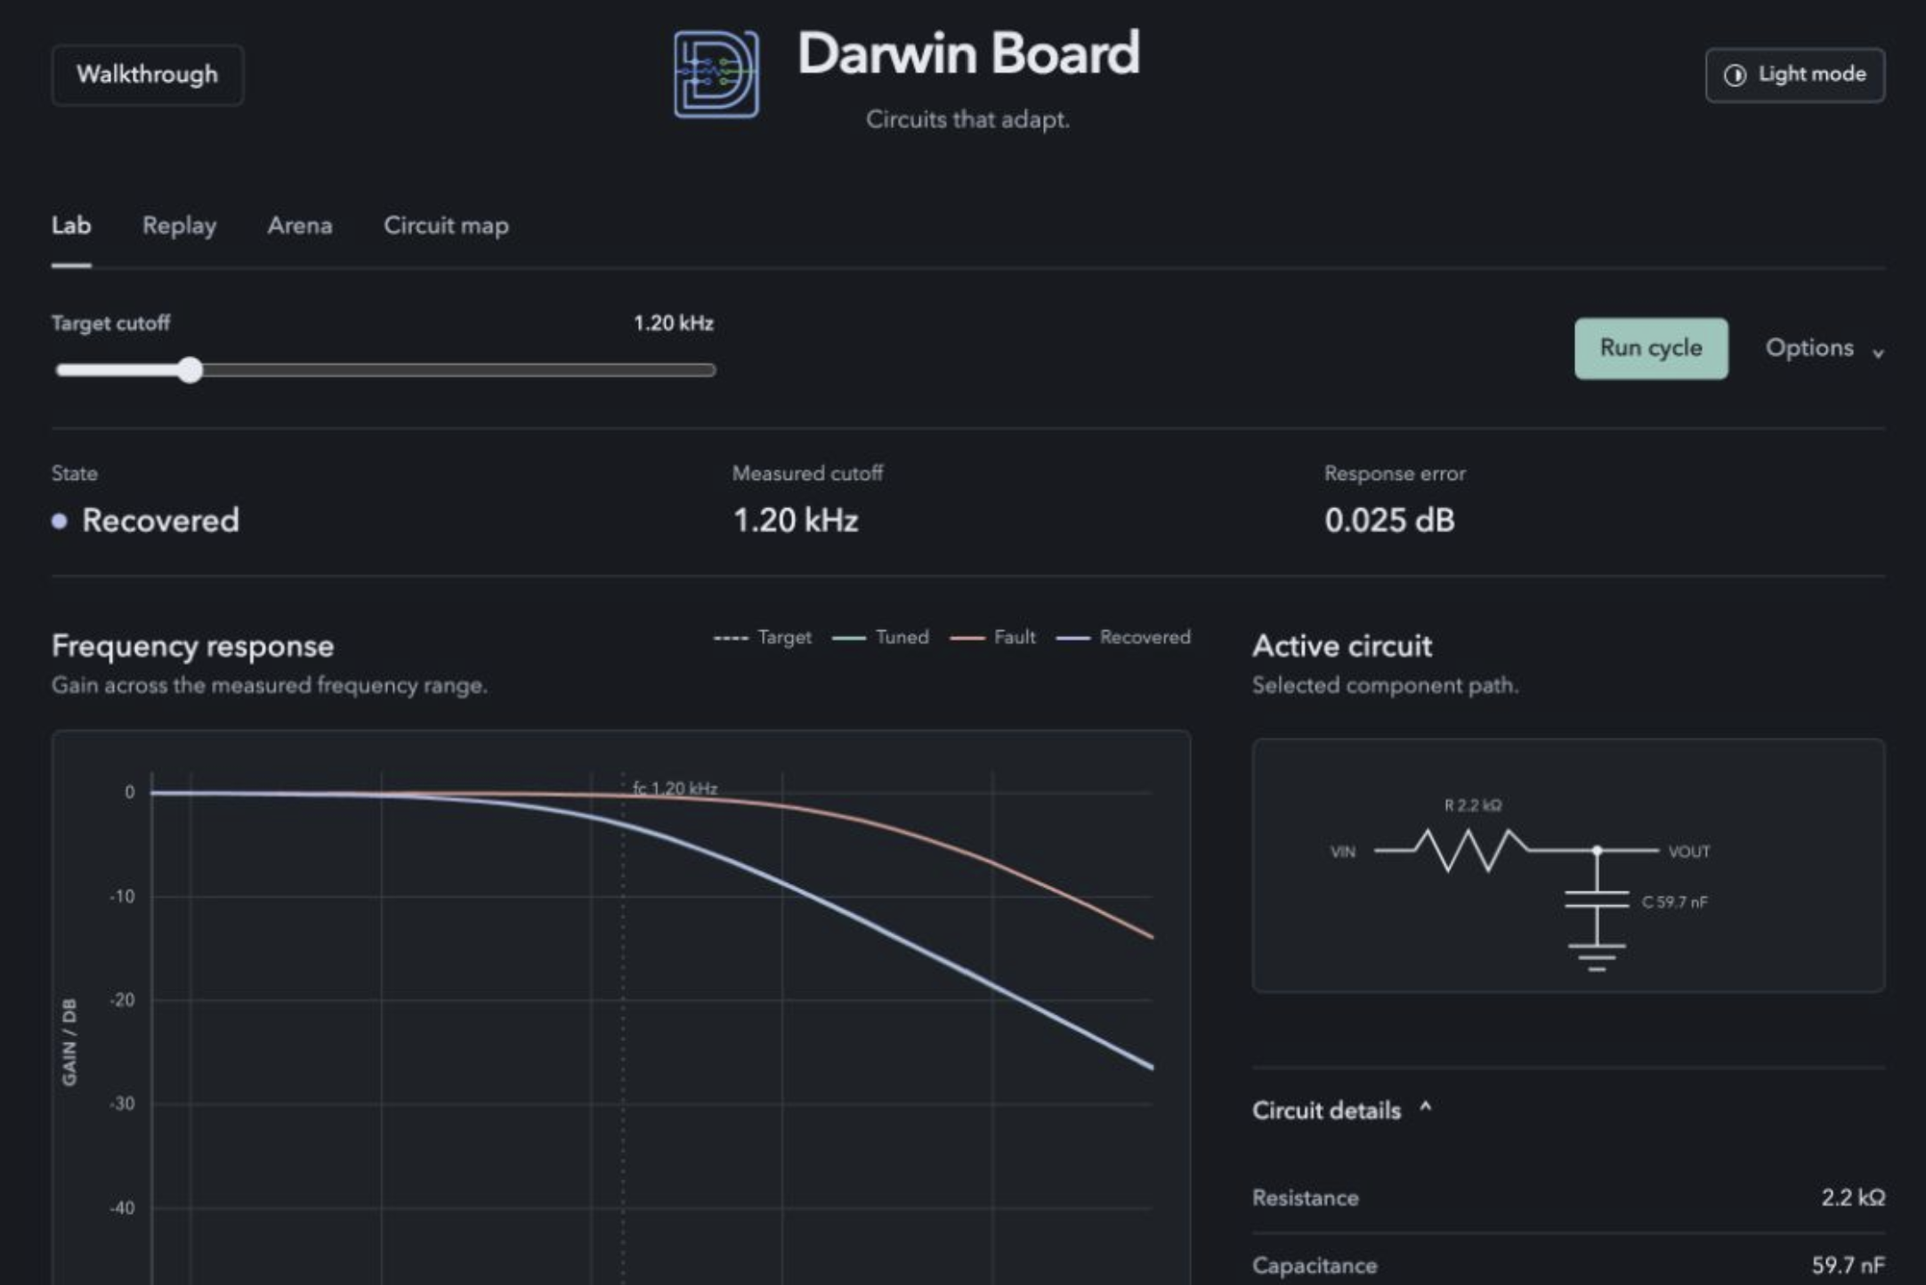Screen dimensions: 1926x1285
Task: Click the Active circuit heading
Action: [x=1342, y=646]
